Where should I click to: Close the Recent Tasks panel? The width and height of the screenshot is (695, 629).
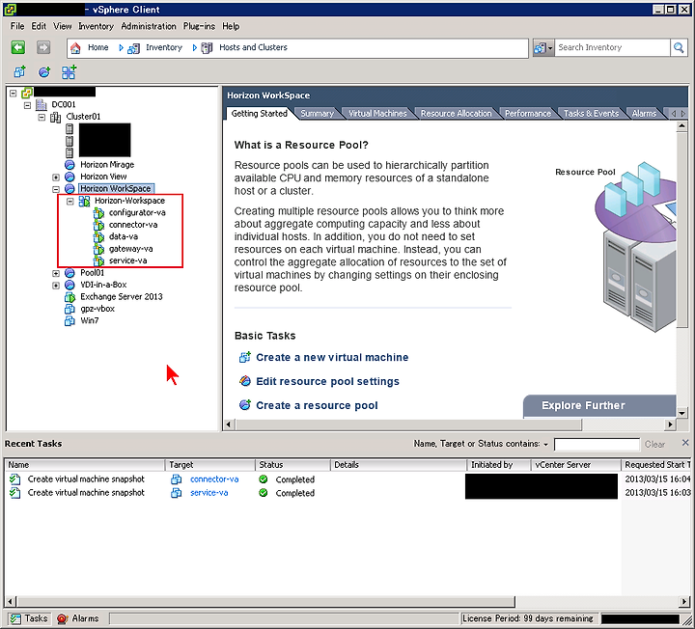[685, 443]
